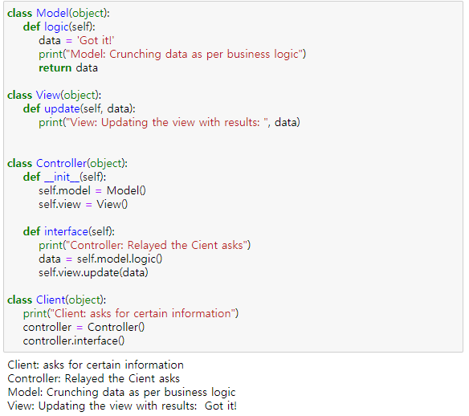Click the 'self.model = Model()' line
This screenshot has height=416, width=469.
pyautogui.click(x=92, y=191)
